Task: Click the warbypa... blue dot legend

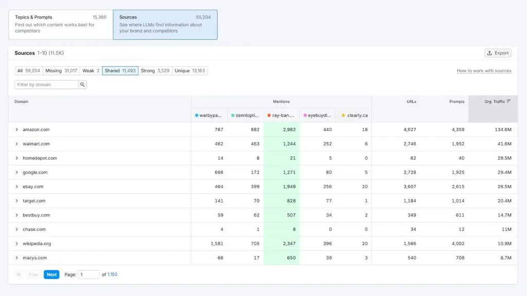Action: 197,116
